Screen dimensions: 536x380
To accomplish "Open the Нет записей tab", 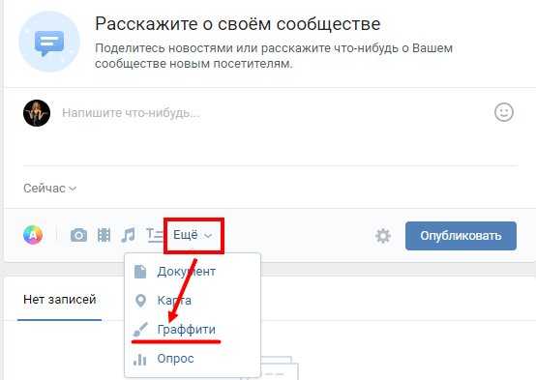I will 59,300.
